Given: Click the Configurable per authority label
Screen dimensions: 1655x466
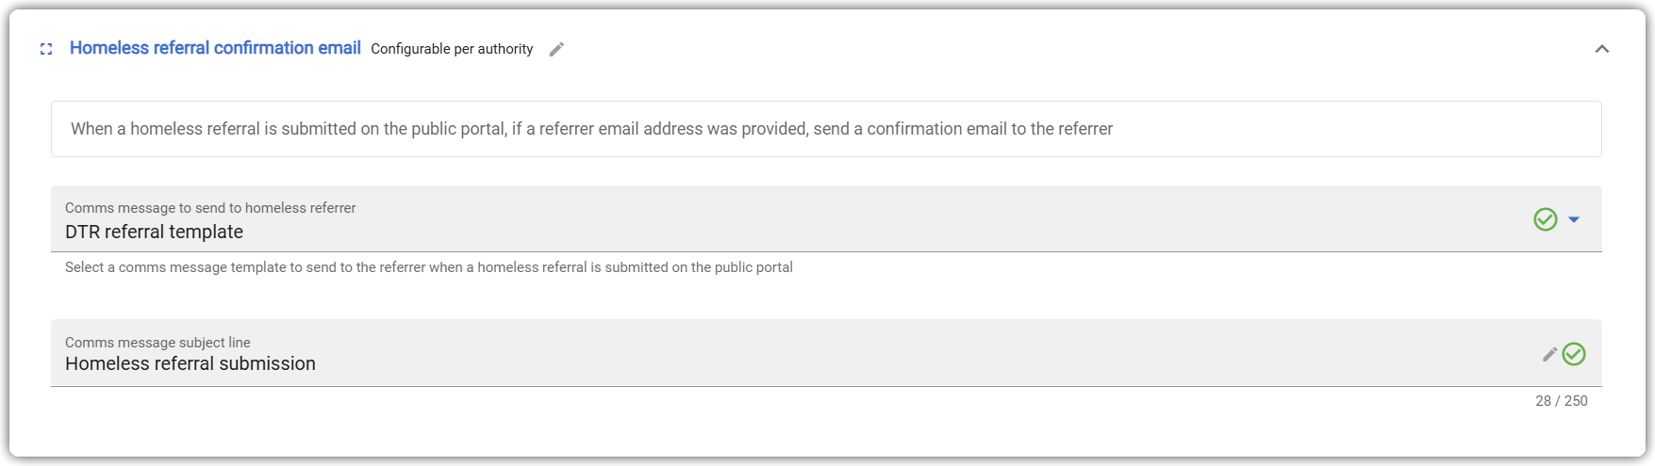Looking at the screenshot, I should (x=452, y=49).
